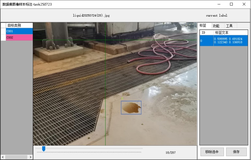Close the annotation window

[244, 4]
